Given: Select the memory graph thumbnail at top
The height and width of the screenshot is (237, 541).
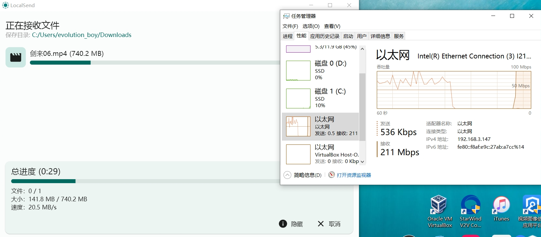Looking at the screenshot, I should click(298, 49).
